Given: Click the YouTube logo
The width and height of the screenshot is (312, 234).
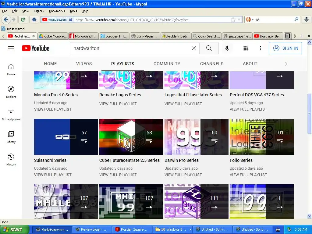Looking at the screenshot, I should pyautogui.click(x=36, y=48).
